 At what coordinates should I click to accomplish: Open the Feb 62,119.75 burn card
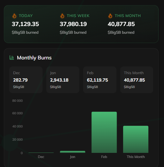100,80
